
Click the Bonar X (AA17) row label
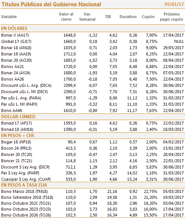click(x=15, y=35)
